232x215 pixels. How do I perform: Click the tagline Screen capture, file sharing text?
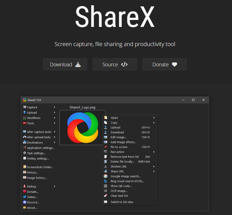tap(115, 44)
